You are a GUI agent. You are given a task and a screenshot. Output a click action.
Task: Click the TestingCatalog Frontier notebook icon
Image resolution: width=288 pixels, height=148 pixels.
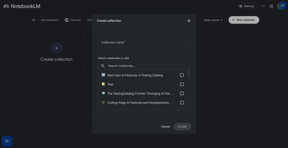[103, 93]
